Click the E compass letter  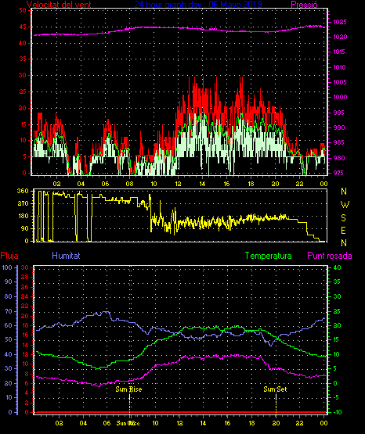343,230
